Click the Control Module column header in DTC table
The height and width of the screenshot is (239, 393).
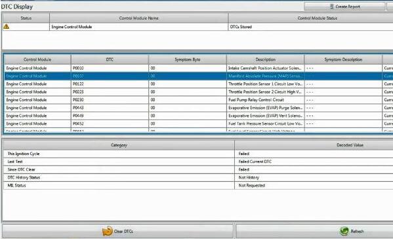click(x=37, y=60)
